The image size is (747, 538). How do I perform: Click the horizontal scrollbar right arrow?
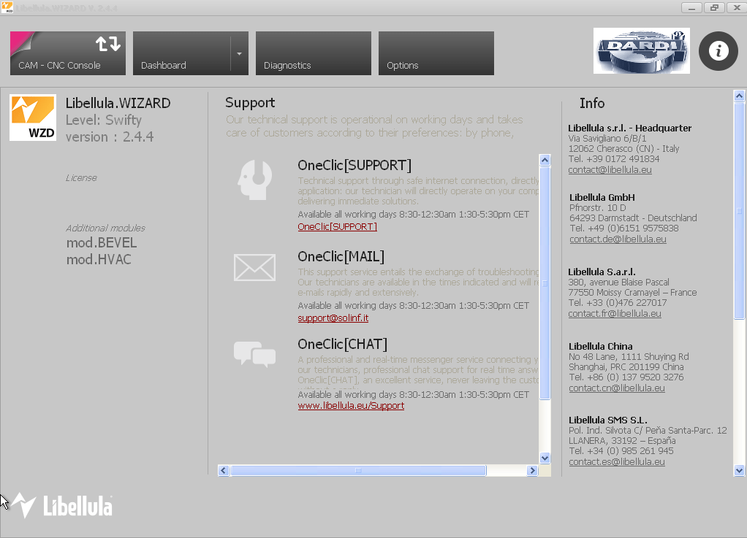533,470
